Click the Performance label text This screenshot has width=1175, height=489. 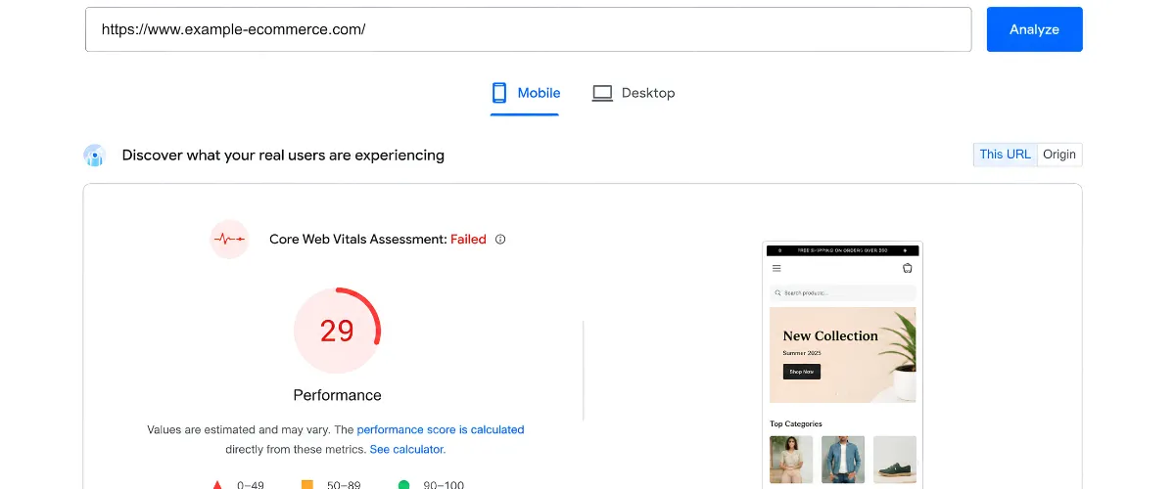tap(337, 395)
